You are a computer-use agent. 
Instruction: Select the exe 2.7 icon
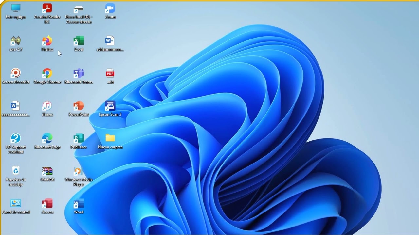(x=16, y=44)
